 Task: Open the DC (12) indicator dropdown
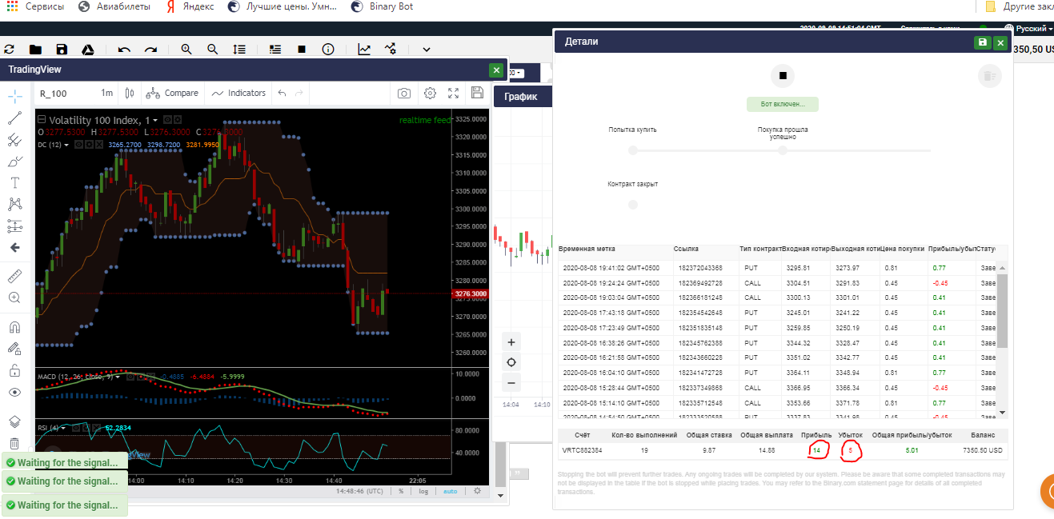pyautogui.click(x=66, y=145)
